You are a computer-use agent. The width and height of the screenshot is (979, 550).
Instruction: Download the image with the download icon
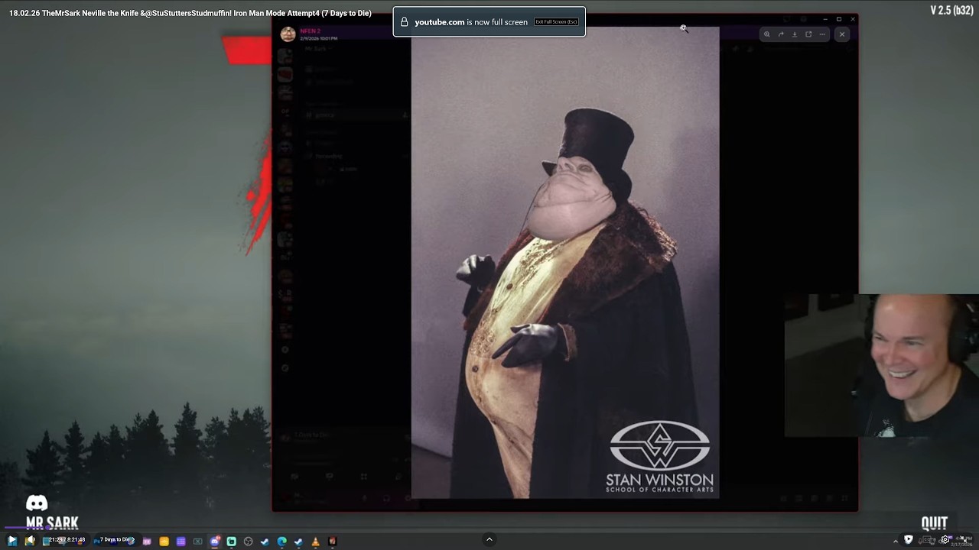coord(795,34)
